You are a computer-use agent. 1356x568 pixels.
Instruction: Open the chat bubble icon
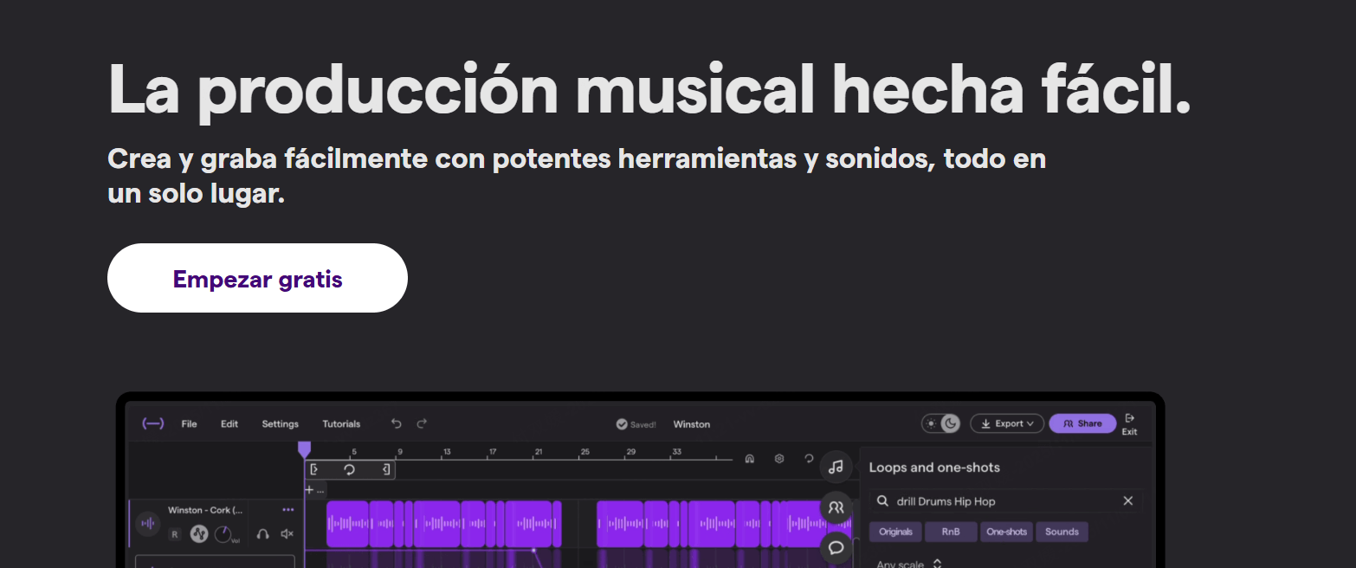836,547
